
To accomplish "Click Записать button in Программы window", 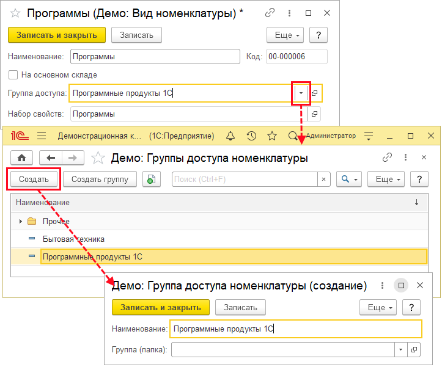I will click(136, 35).
